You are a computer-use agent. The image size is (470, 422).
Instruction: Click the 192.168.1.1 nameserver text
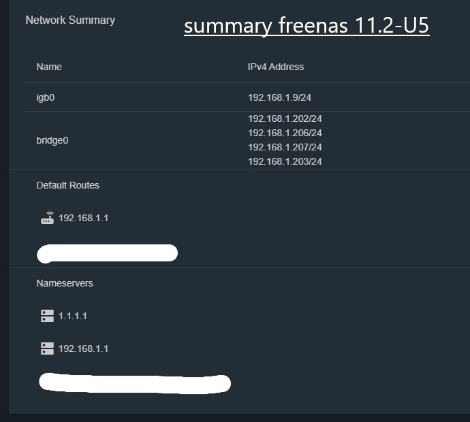[x=83, y=348]
